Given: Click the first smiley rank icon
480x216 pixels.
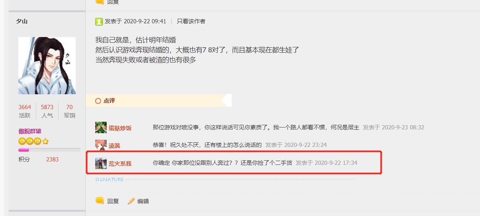Looking at the screenshot, I should click(21, 141).
